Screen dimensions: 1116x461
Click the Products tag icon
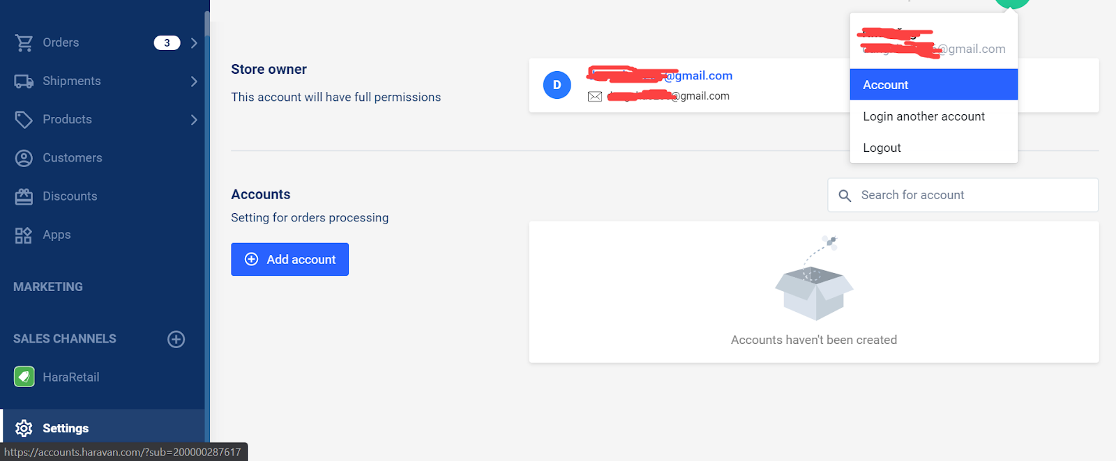coord(24,120)
